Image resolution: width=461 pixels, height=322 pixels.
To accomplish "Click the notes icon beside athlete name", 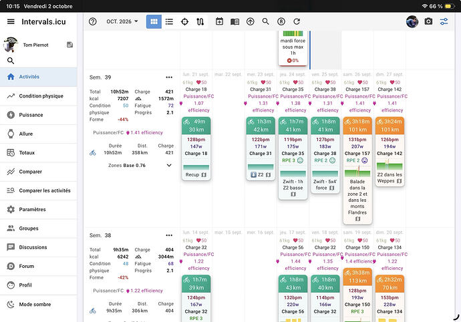I will [x=69, y=45].
